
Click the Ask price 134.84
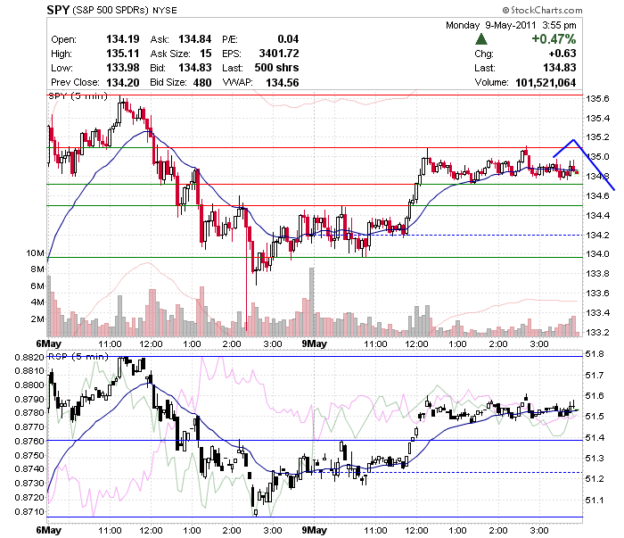click(194, 39)
